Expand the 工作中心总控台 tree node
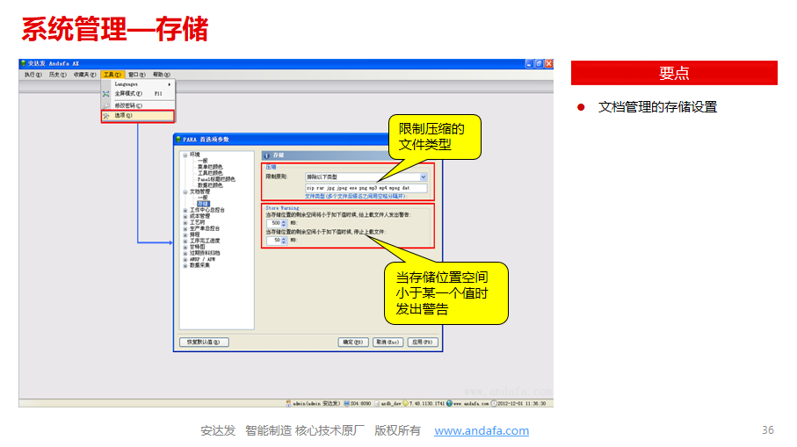Screen dimensions: 797x447 pos(185,210)
